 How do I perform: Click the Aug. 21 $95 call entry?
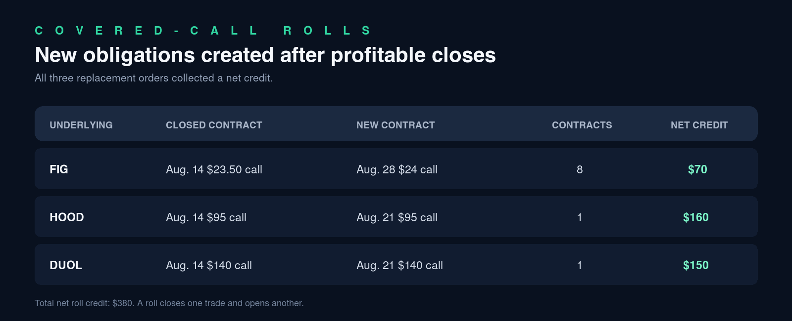pos(397,217)
